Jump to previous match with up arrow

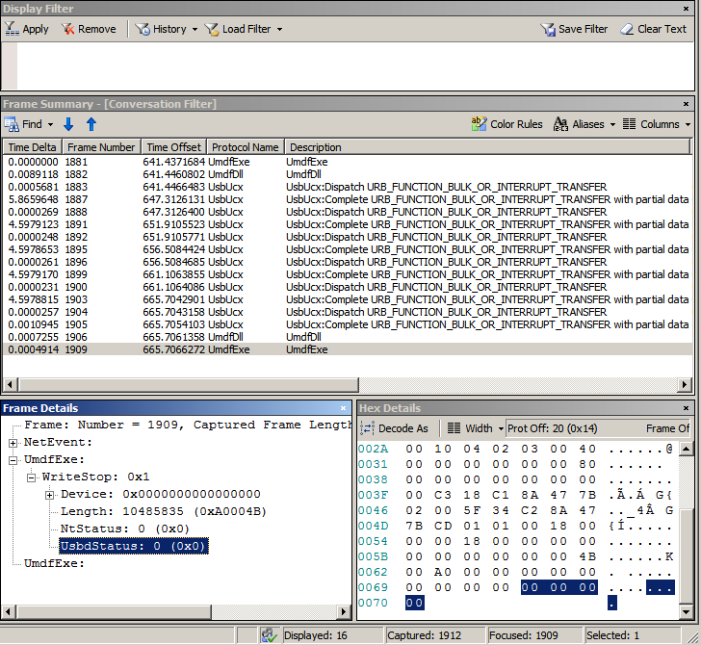tap(91, 124)
